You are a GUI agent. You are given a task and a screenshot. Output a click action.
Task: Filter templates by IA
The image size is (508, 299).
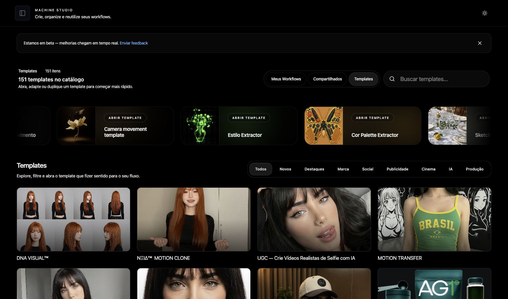[450, 169]
